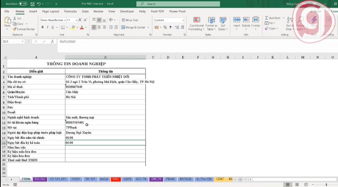This screenshot has height=187, width=338.
Task: Switch to the NKC sheet tab
Action: (115, 179)
